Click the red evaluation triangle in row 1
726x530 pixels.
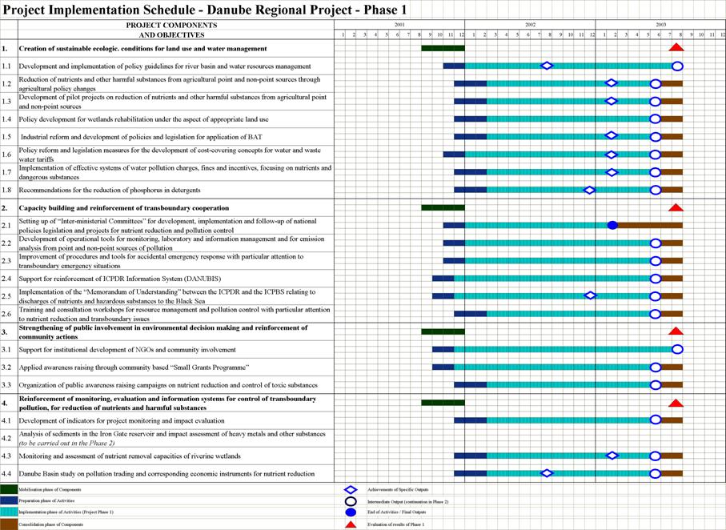[676, 48]
